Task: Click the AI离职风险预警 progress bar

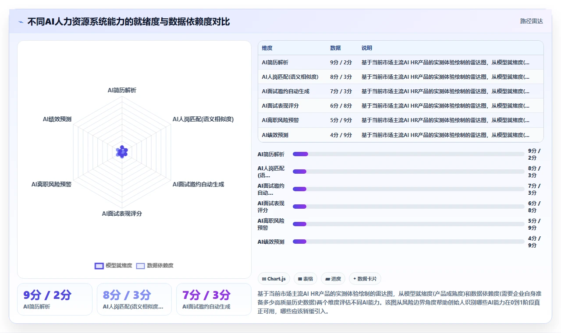Action: [x=408, y=224]
